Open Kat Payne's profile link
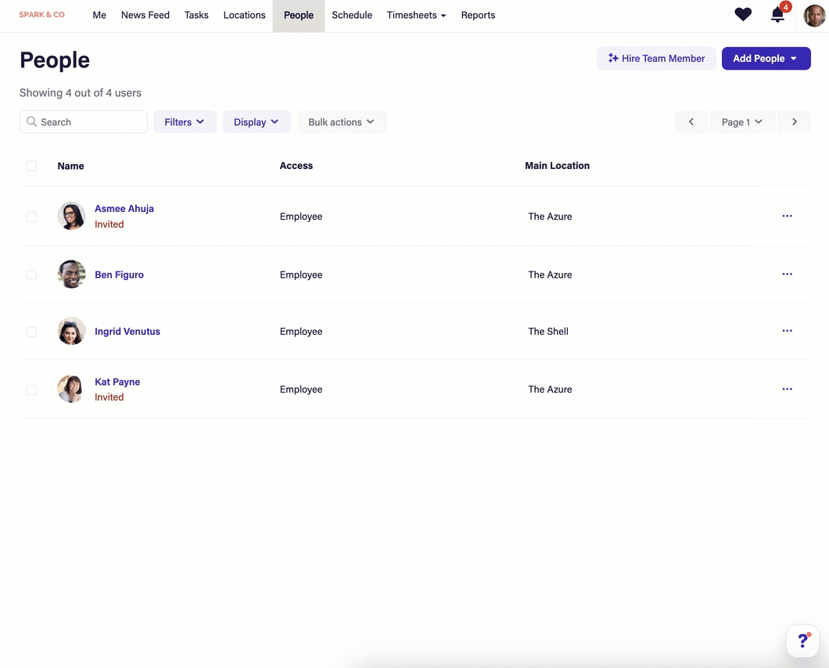829x668 pixels. (x=117, y=382)
